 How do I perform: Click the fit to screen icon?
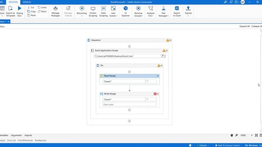click(x=256, y=135)
